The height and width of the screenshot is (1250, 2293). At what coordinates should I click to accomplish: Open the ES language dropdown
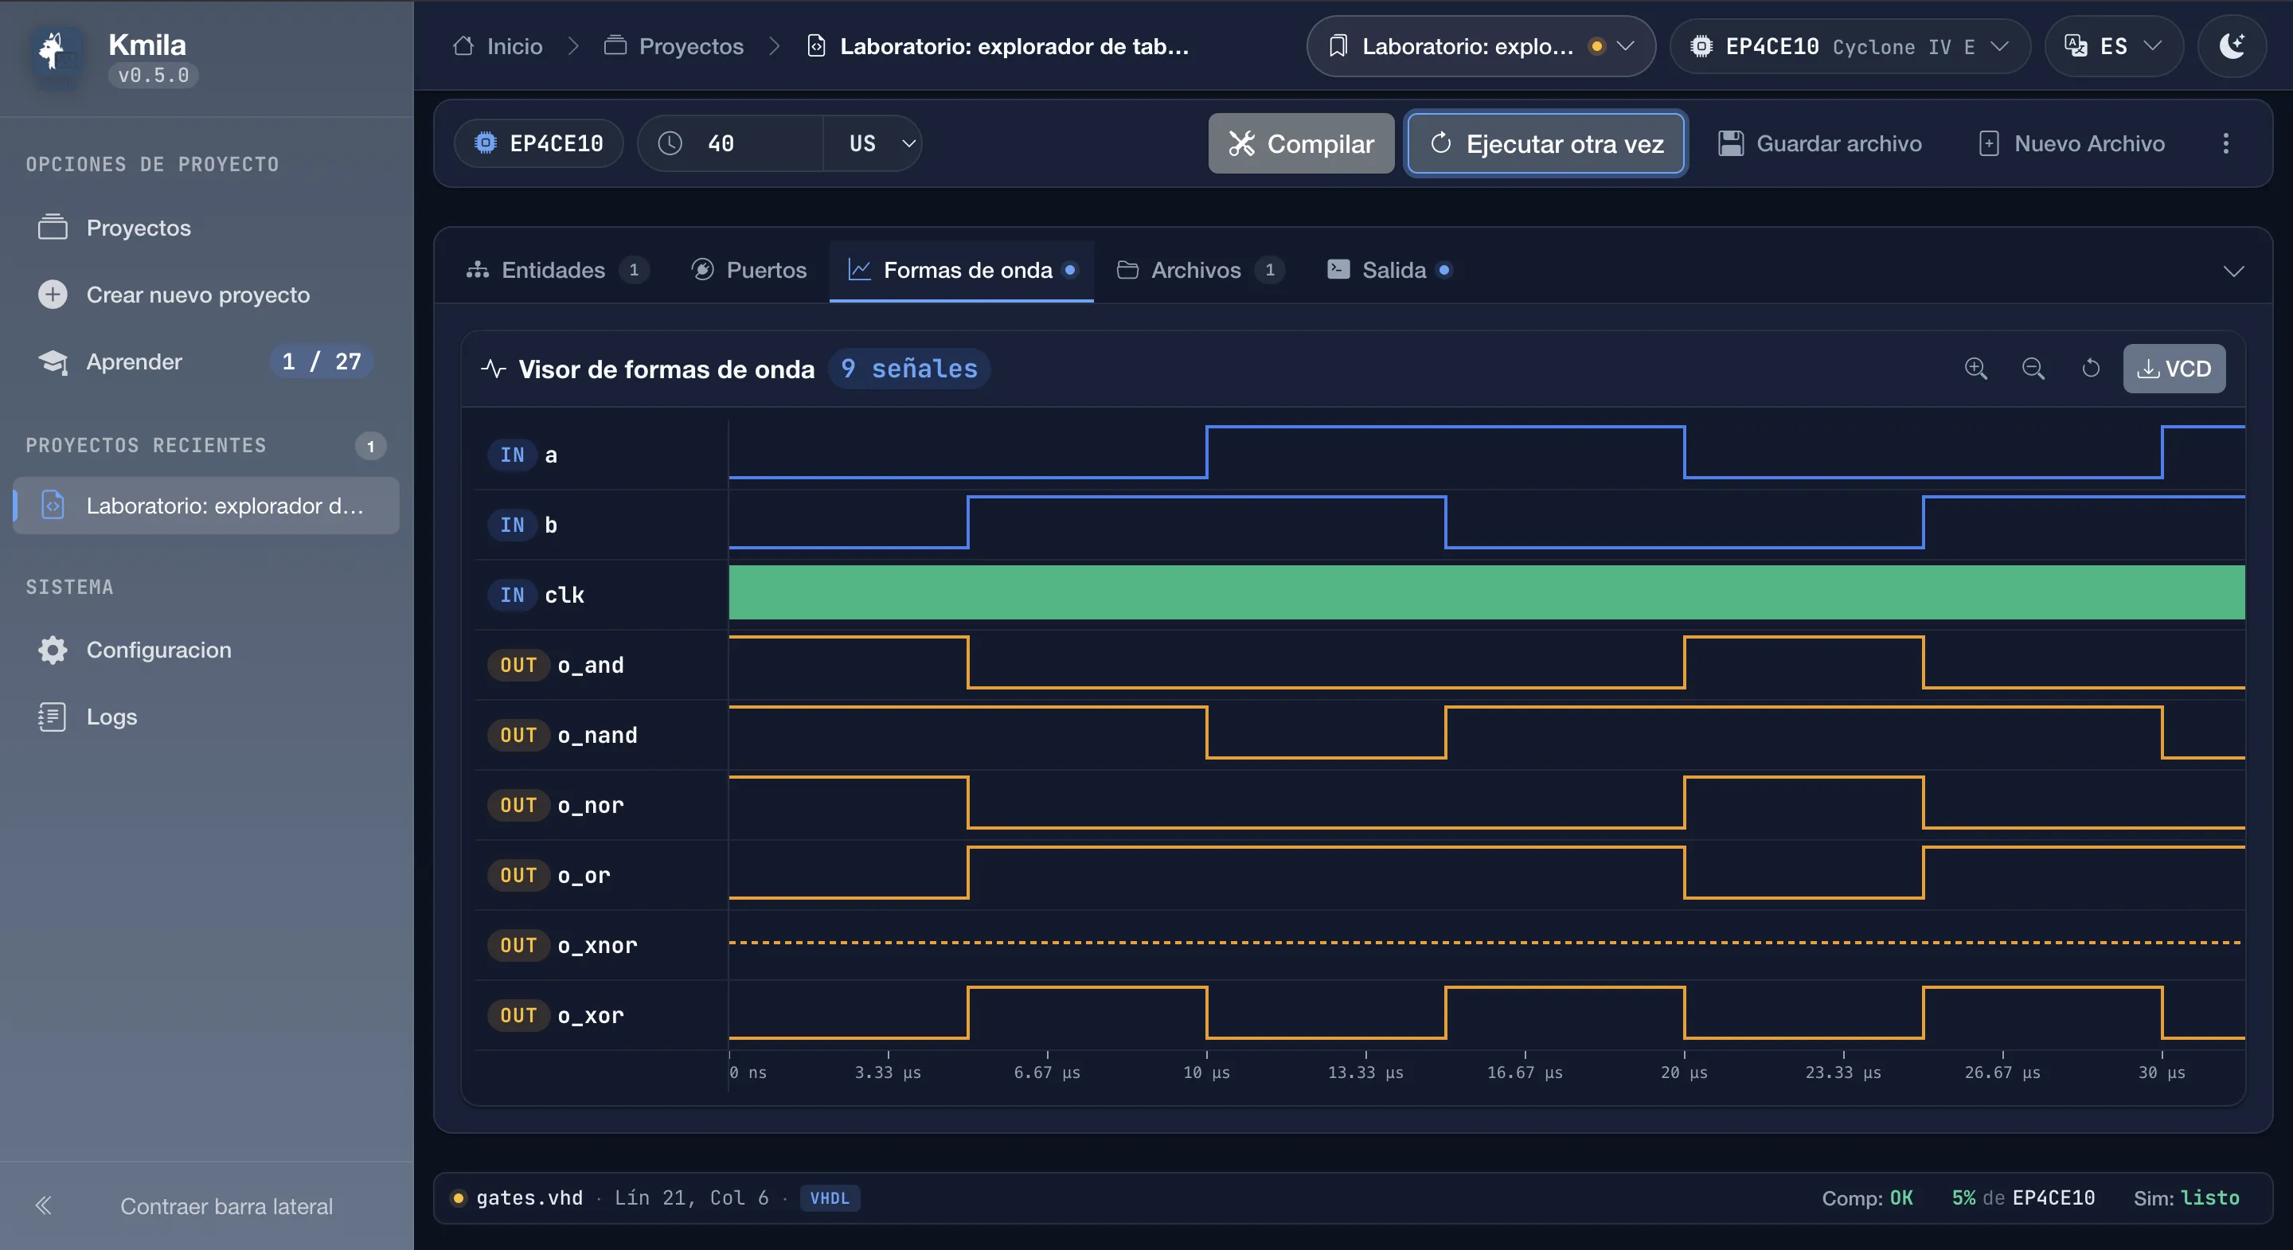(x=2113, y=46)
